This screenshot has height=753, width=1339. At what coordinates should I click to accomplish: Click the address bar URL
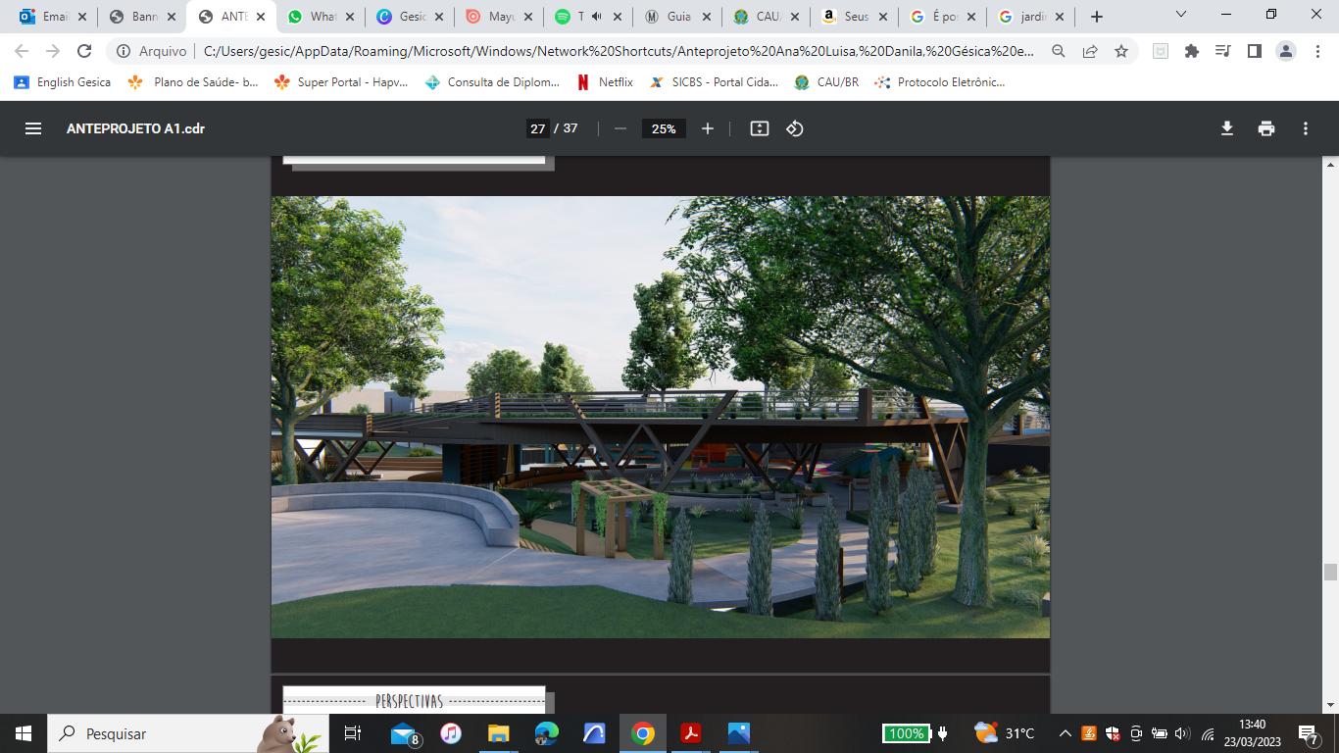click(x=619, y=51)
